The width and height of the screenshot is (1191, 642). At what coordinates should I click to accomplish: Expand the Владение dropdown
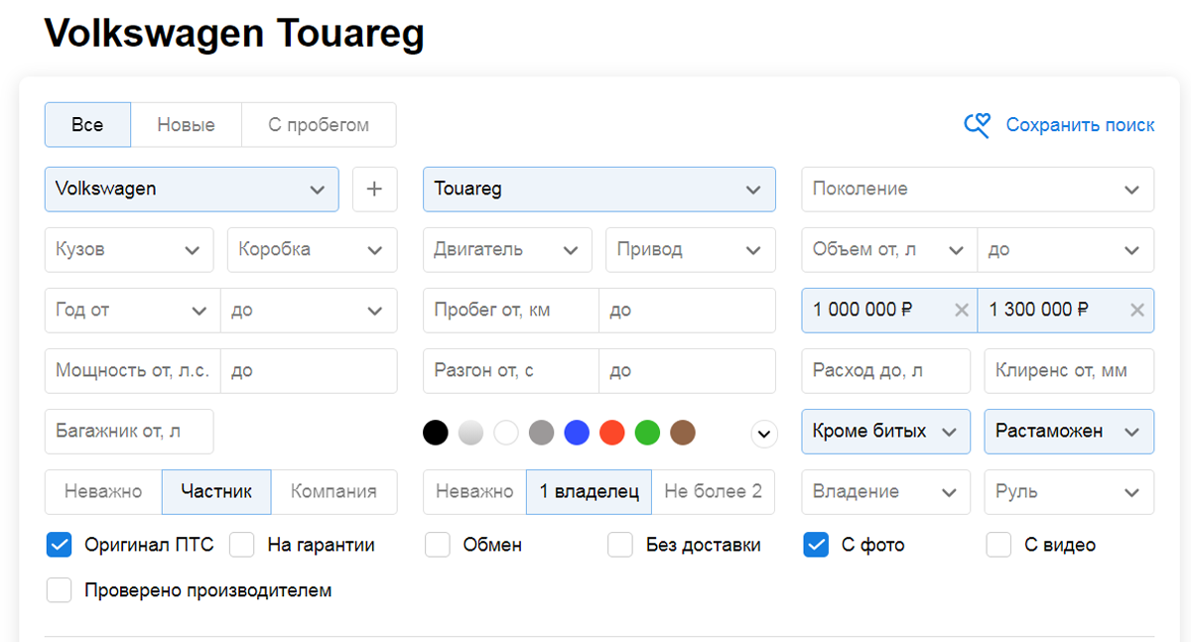click(886, 491)
